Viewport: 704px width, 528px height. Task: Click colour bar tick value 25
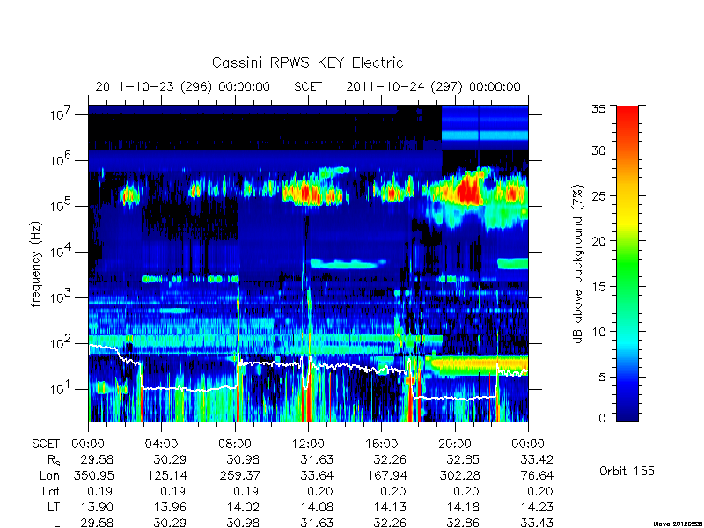(x=599, y=195)
